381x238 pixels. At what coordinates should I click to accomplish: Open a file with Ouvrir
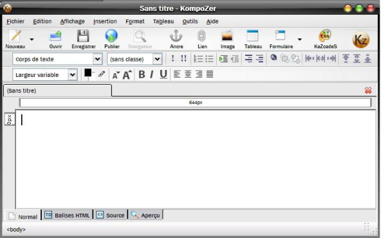(x=55, y=39)
